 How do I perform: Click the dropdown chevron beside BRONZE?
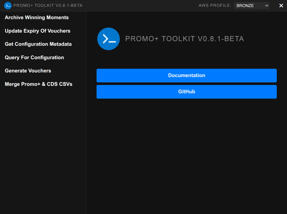266,5
